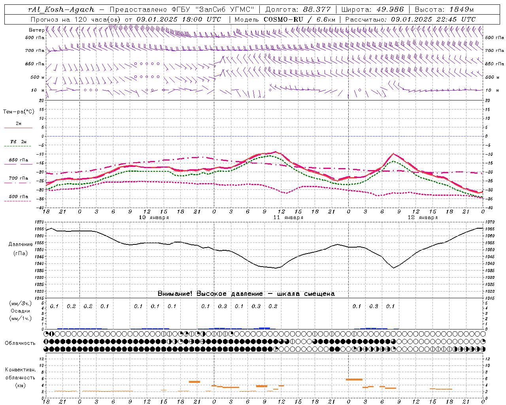The width and height of the screenshot is (506, 405).
Task: Click the (мм/1ч.) precipitation unit label
Action: point(21,318)
